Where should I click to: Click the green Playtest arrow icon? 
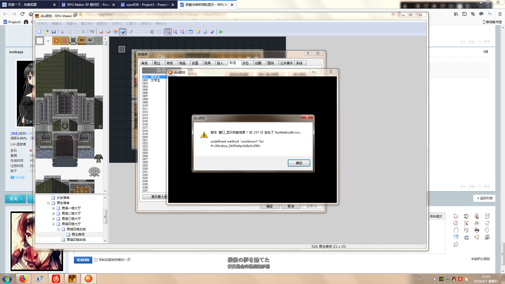click(x=221, y=32)
